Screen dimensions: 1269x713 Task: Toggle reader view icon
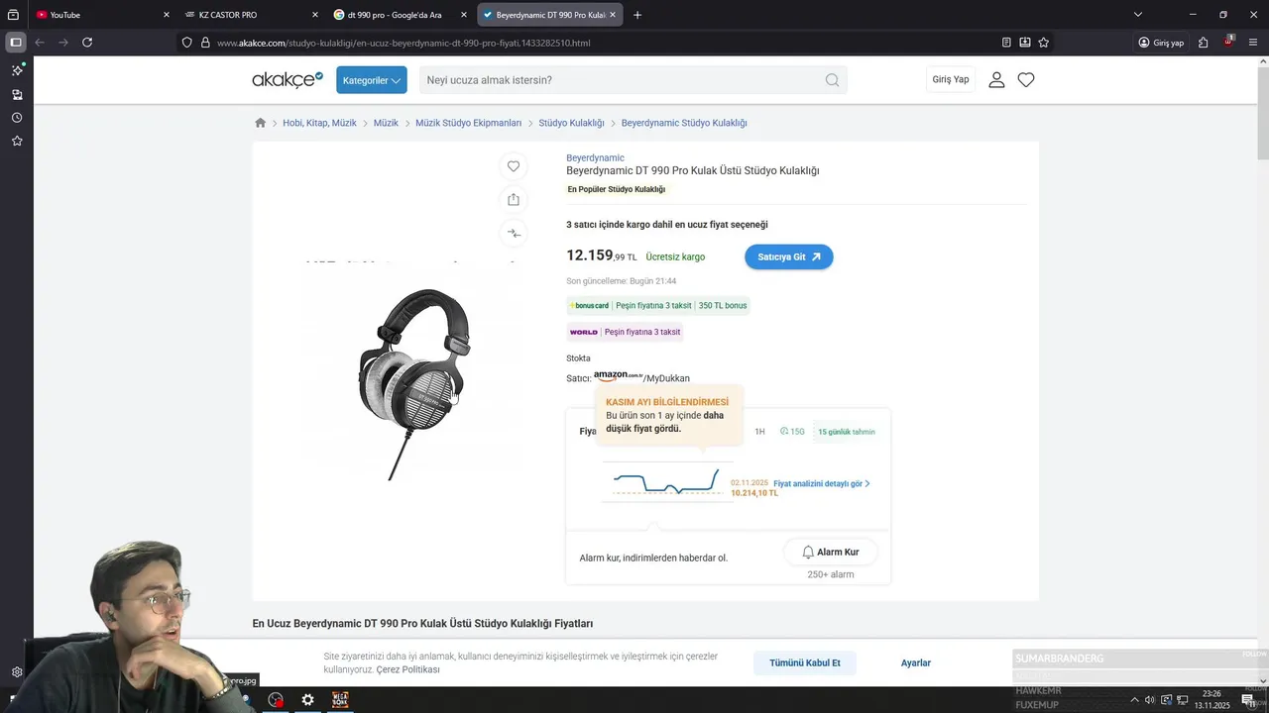click(x=1006, y=43)
